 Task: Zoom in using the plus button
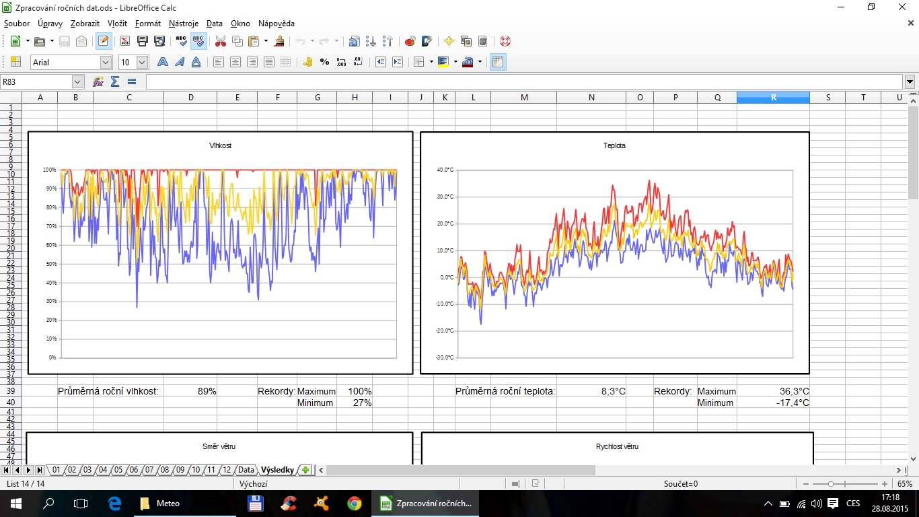pos(885,484)
